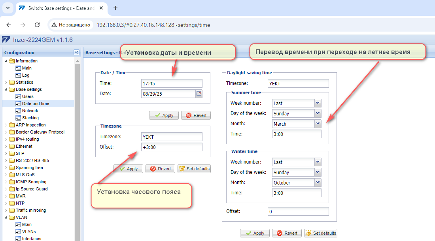This screenshot has width=435, height=241.
Task: Apply the Date / Time changes
Action: click(x=164, y=115)
